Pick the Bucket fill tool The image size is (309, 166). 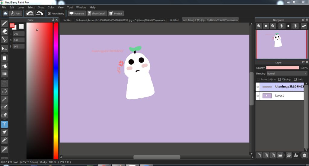(4, 66)
